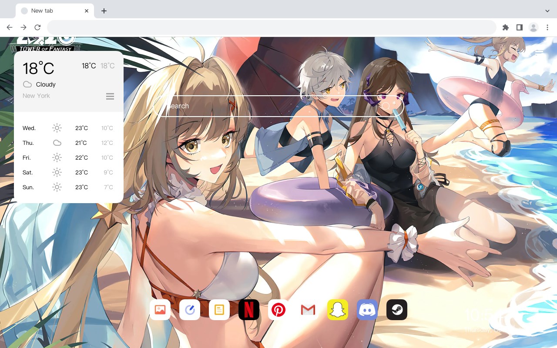Viewport: 557px width, 348px height.
Task: Click the browser address bar
Action: tap(272, 27)
